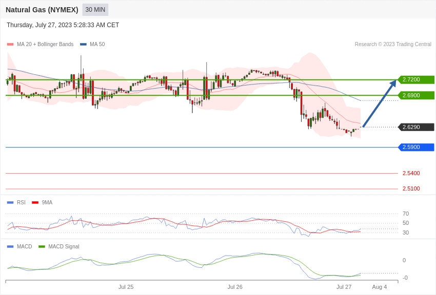
Task: Click the Jul 25 date label
Action: tap(126, 287)
